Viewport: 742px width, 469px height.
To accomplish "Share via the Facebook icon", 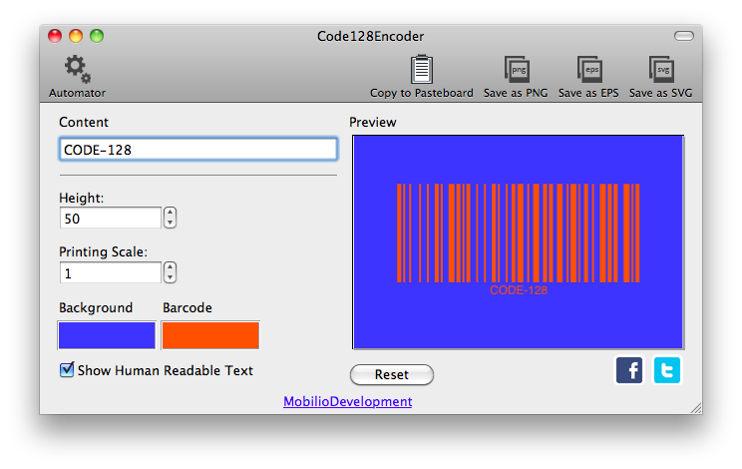I will click(629, 371).
